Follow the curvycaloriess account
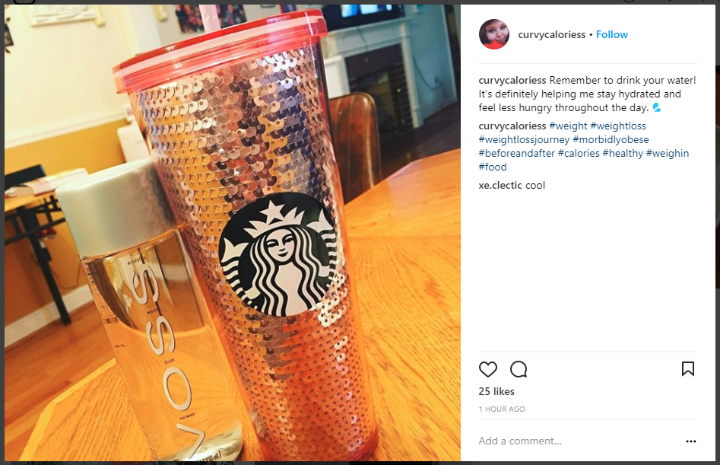This screenshot has height=465, width=720. [611, 34]
